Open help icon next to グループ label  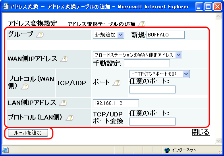pos(40,34)
